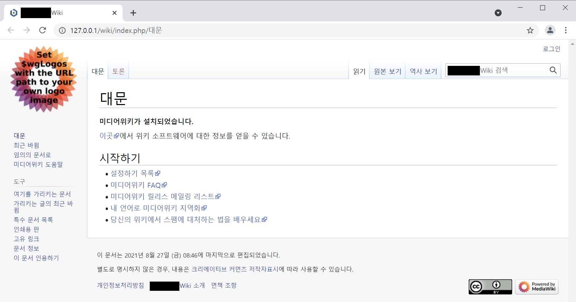Click 이 문서 인용하기 link
The width and height of the screenshot is (576, 302).
(36, 258)
